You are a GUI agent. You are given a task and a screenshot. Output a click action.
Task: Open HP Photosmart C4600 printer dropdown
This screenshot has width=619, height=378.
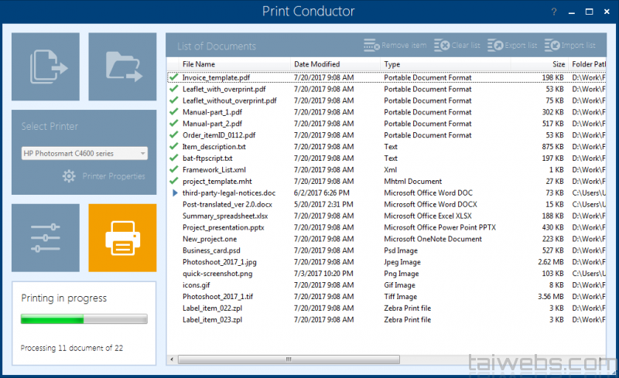(84, 153)
